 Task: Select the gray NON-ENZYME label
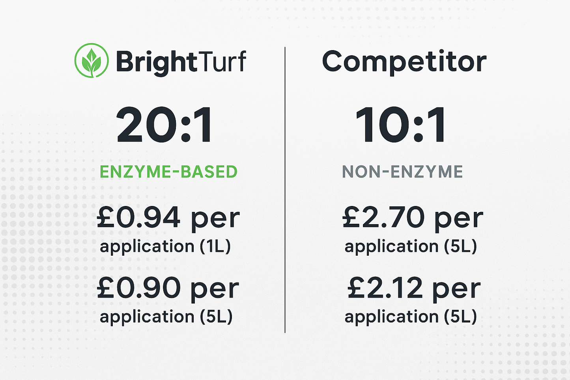(402, 172)
